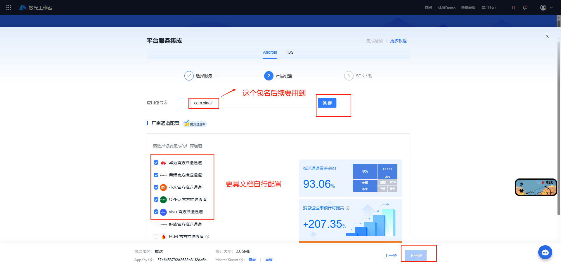Viewport: 561px width, 268px height.
Task: Click the Meizu logo icon
Action: click(163, 224)
